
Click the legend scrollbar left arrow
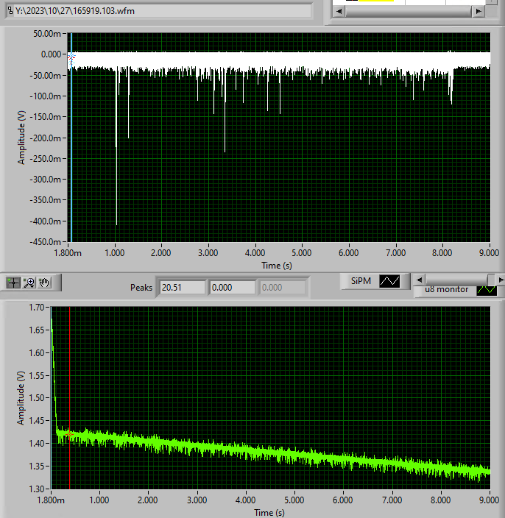420,280
